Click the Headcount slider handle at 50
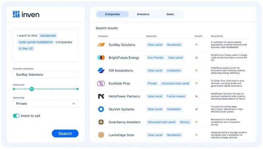263x149 pixels. click(32, 89)
